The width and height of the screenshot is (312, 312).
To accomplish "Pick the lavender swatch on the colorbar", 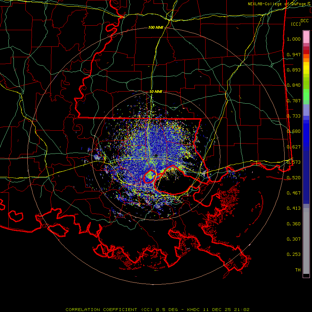I will pyautogui.click(x=306, y=110).
